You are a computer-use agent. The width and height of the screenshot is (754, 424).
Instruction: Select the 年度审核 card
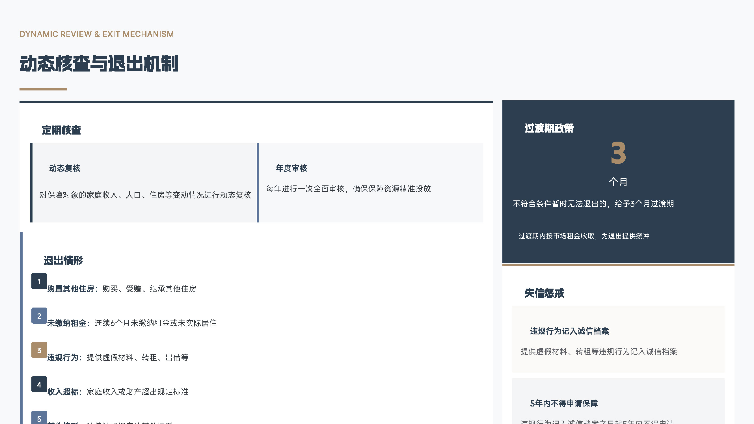click(x=371, y=183)
